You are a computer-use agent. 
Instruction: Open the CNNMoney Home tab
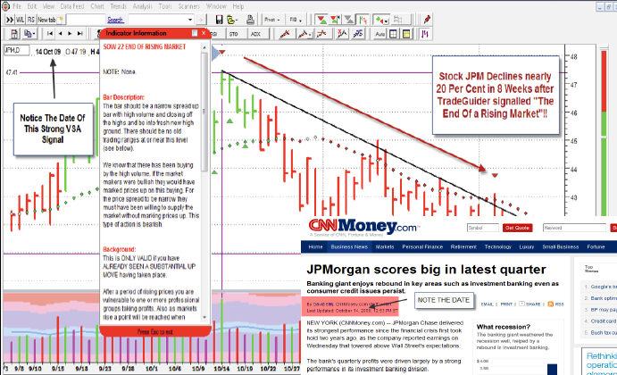coord(315,247)
